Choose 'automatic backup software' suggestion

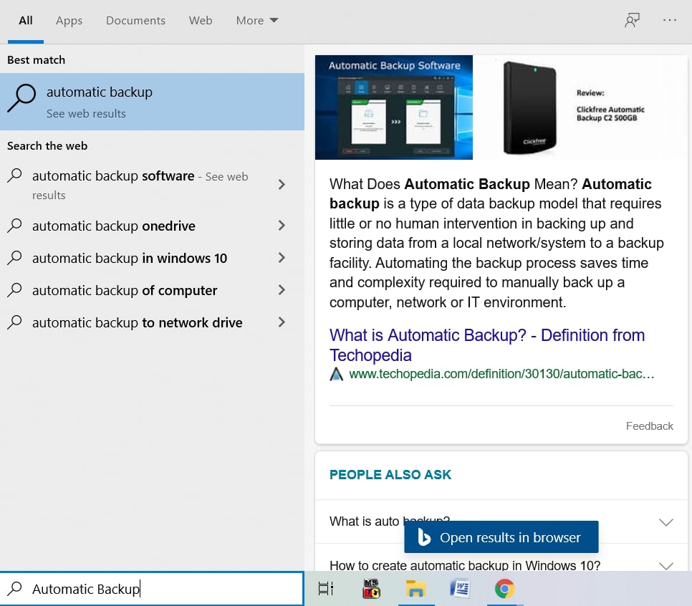pos(152,185)
